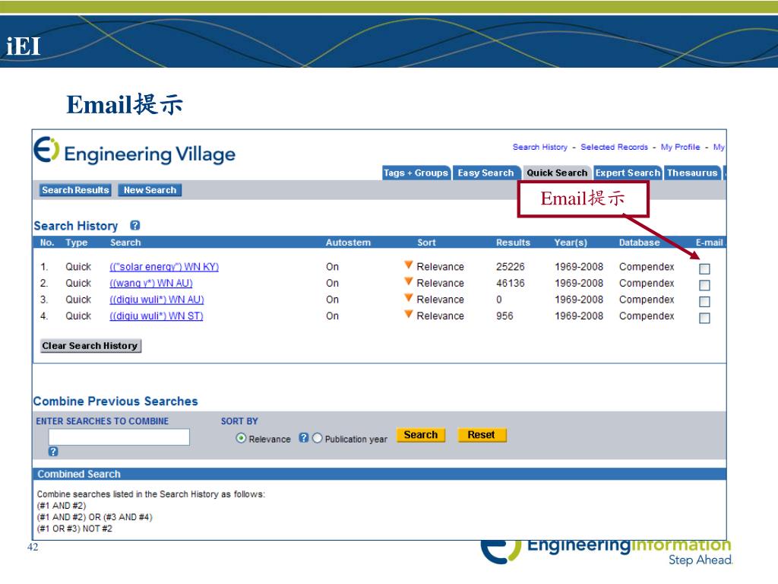
Task: Click sort arrow for wang y* search
Action: 408,281
